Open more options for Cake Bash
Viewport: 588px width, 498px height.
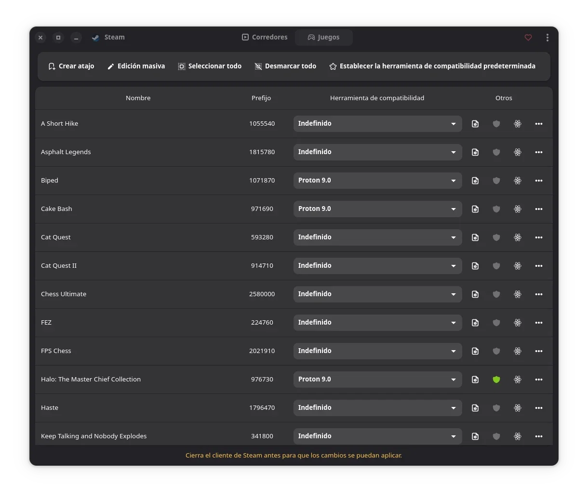[539, 209]
